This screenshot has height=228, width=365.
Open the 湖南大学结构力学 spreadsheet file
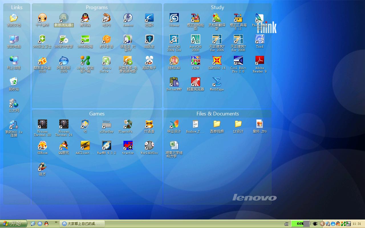(174, 149)
